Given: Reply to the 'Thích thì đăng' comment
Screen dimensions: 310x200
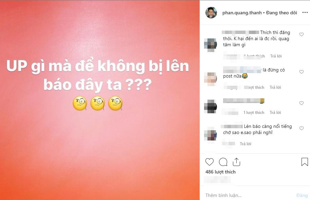Looking at the screenshot, I should tap(276, 56).
